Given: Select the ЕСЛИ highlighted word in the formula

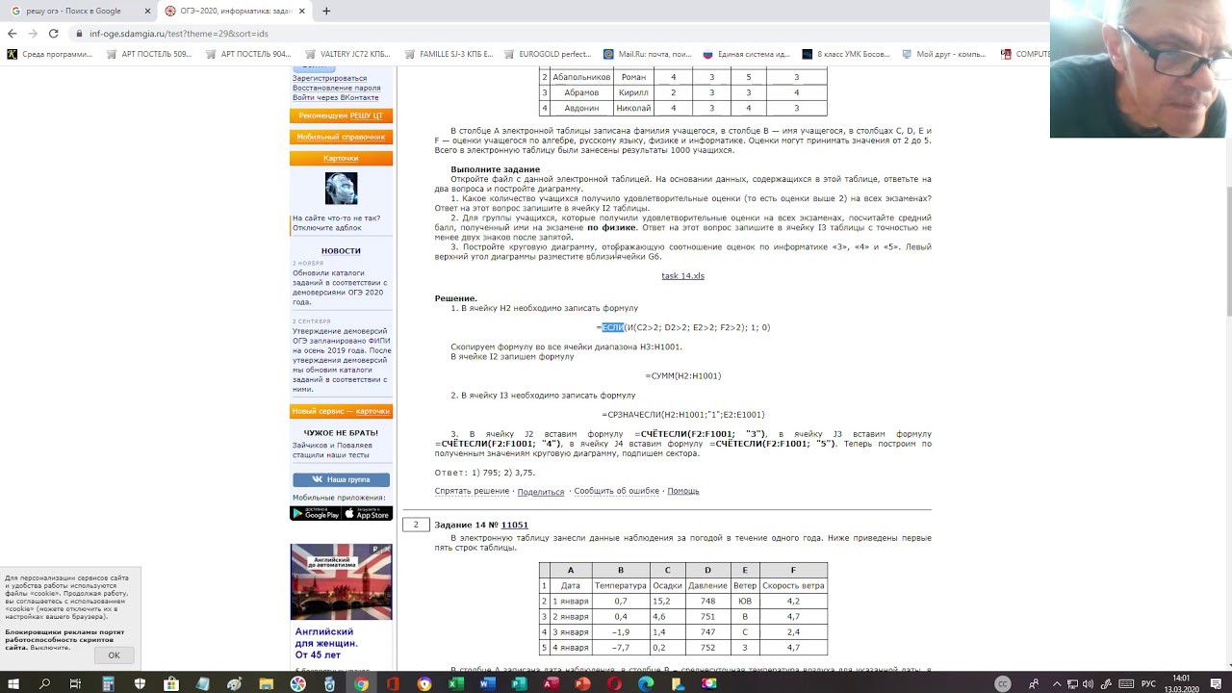Looking at the screenshot, I should [x=613, y=328].
